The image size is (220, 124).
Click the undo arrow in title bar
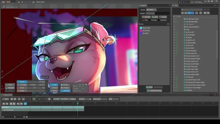[26, 2]
